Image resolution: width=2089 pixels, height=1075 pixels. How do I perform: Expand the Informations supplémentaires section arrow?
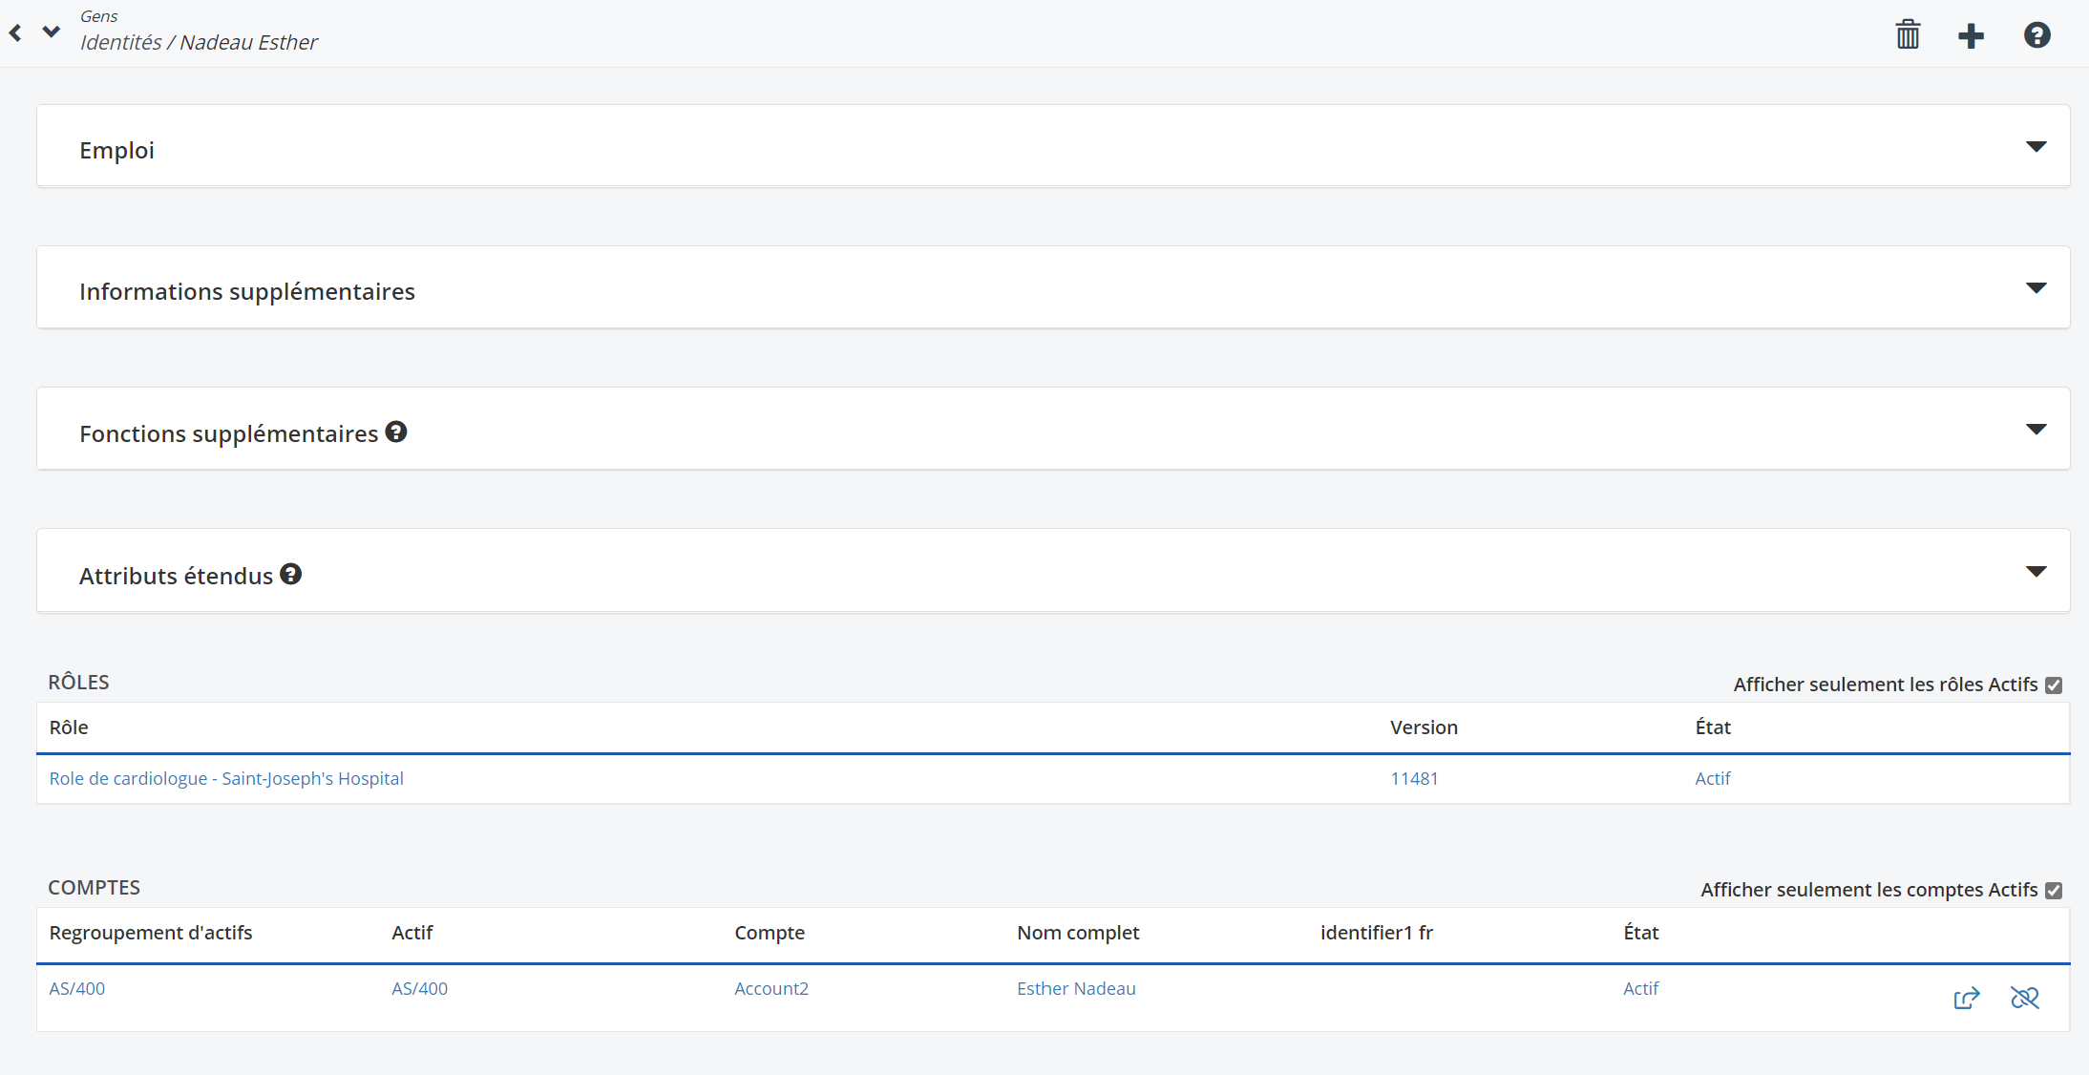point(2036,288)
